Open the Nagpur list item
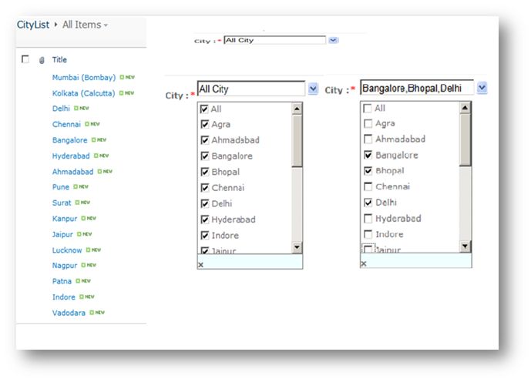The width and height of the screenshot is (531, 382). click(x=65, y=266)
